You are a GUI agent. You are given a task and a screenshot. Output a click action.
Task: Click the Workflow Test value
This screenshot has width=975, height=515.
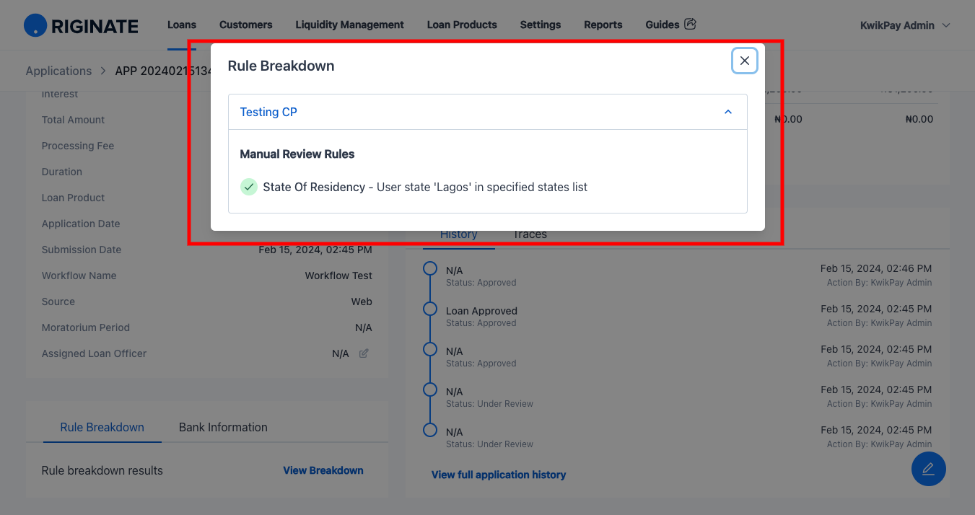click(x=338, y=276)
